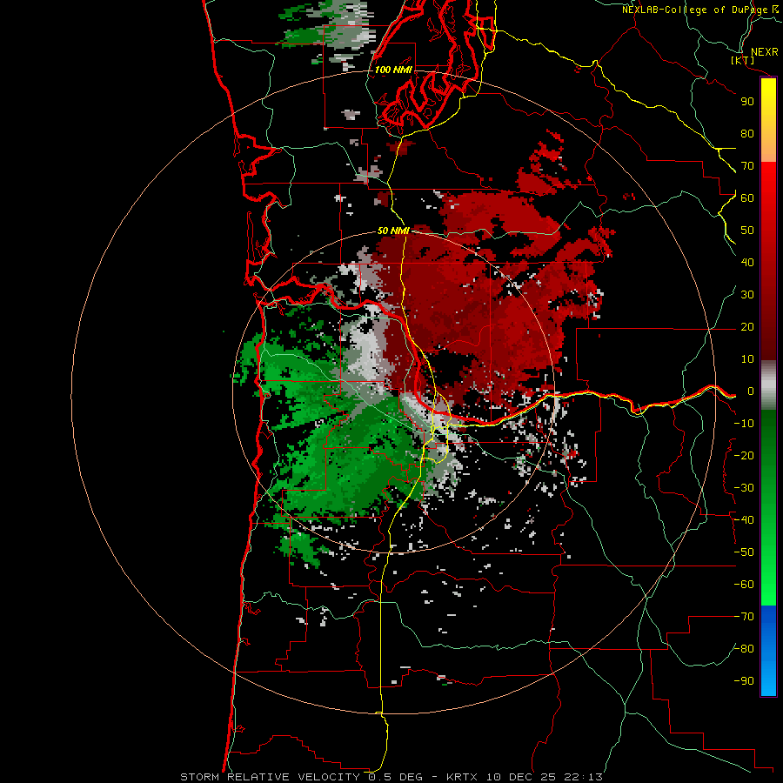Click the 60 value on velocity scale
783x783 pixels.
click(747, 197)
